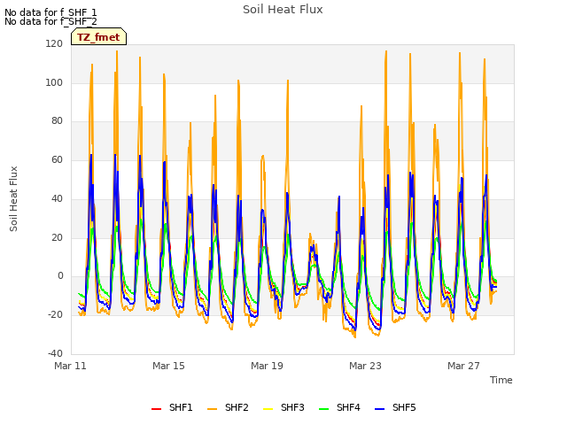Image resolution: width=567 pixels, height=425 pixels.
Task: Click the 60 y-axis tick label
Action: [57, 159]
